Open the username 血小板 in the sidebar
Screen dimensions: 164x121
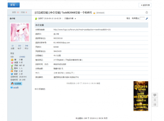(13, 18)
